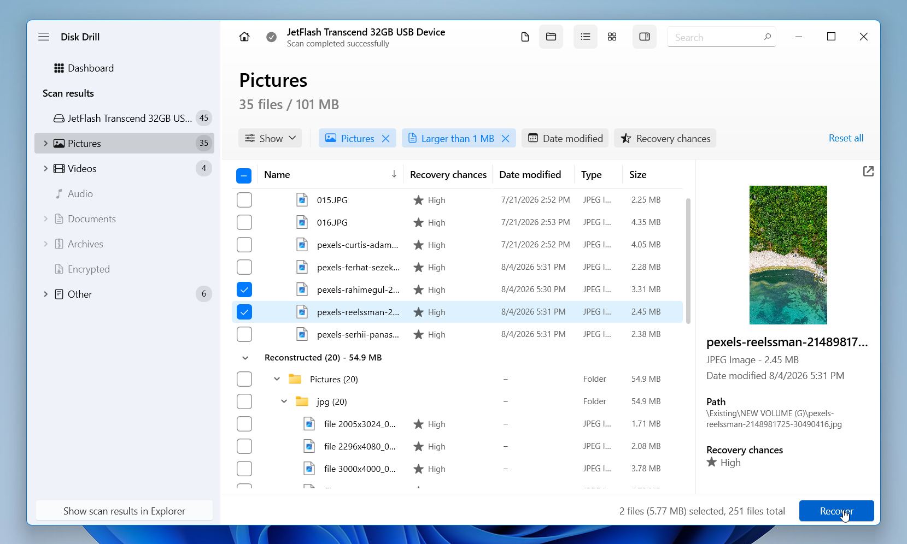
Task: Check the pexels-serhii-panas file checkbox
Action: [244, 334]
